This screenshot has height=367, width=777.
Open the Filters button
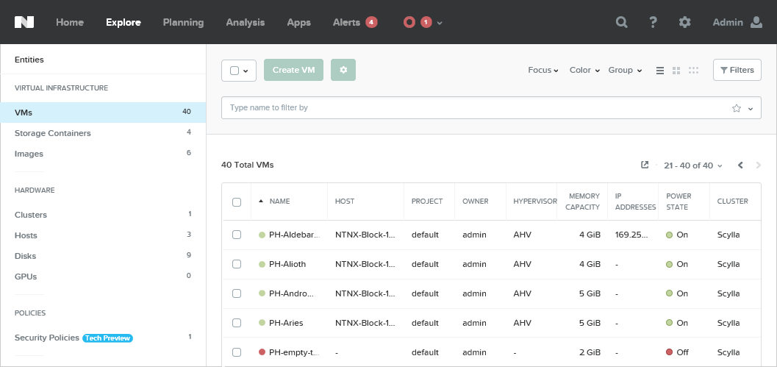click(x=737, y=70)
